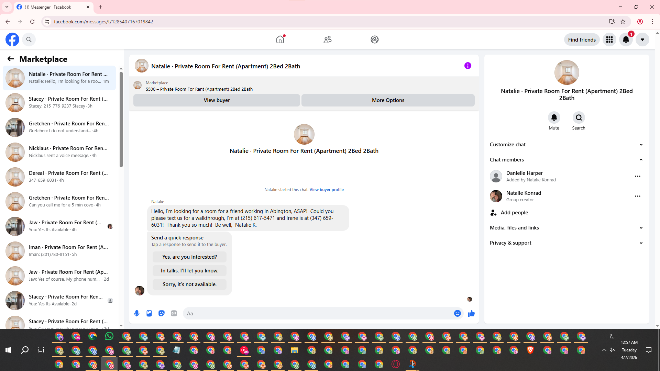This screenshot has width=660, height=371.
Task: Open Task View on the taskbar
Action: click(x=41, y=350)
